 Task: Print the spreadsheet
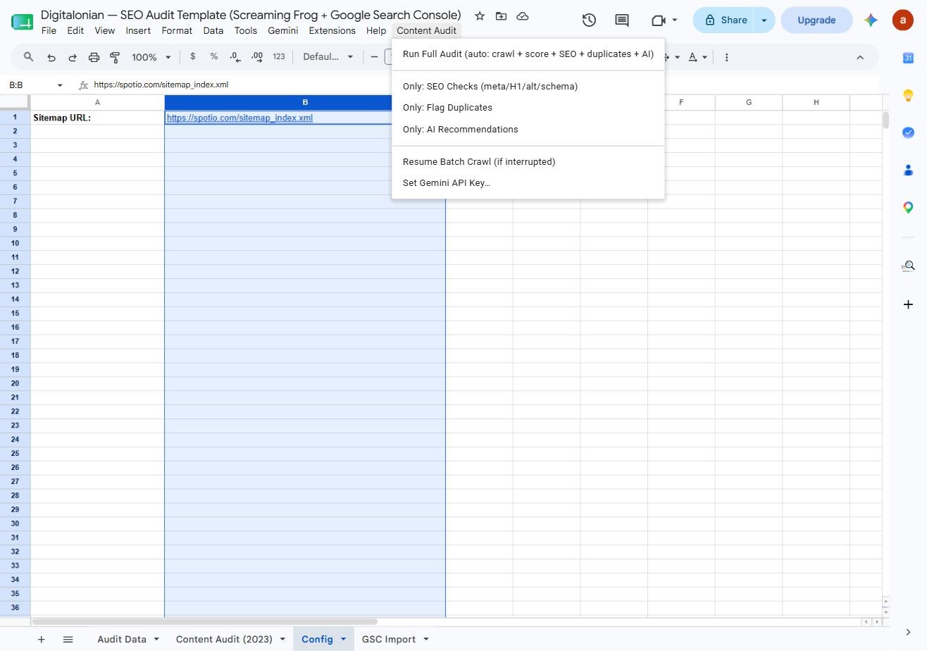94,57
